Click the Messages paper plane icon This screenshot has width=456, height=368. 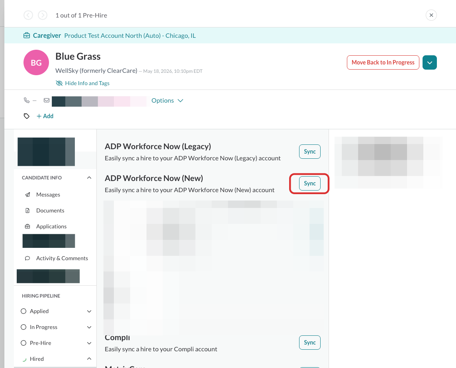click(x=27, y=195)
